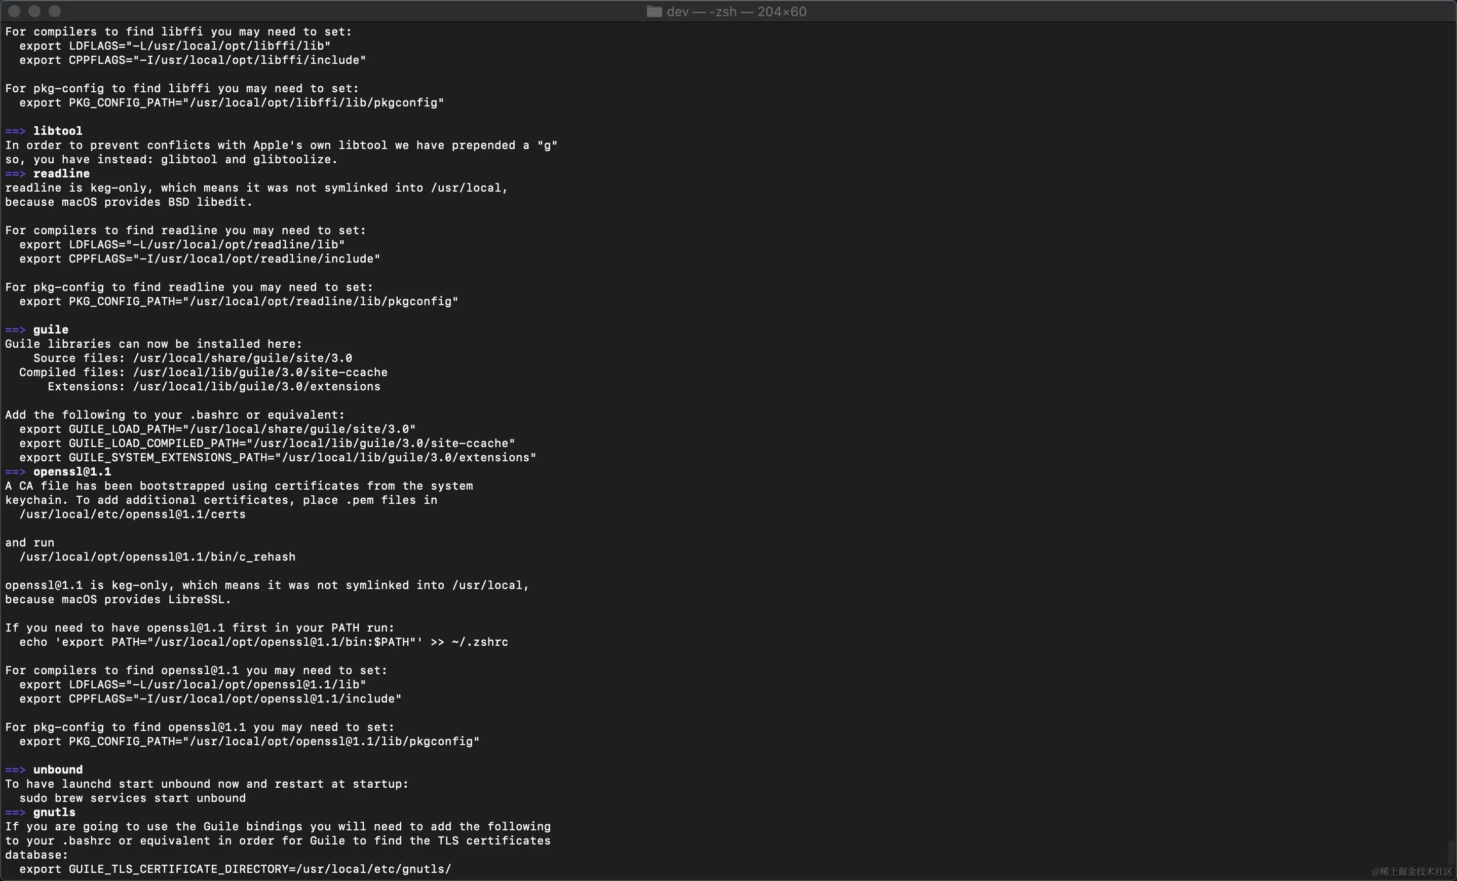The image size is (1457, 881).
Task: Click the readline CPPFLAGS export line
Action: [200, 259]
